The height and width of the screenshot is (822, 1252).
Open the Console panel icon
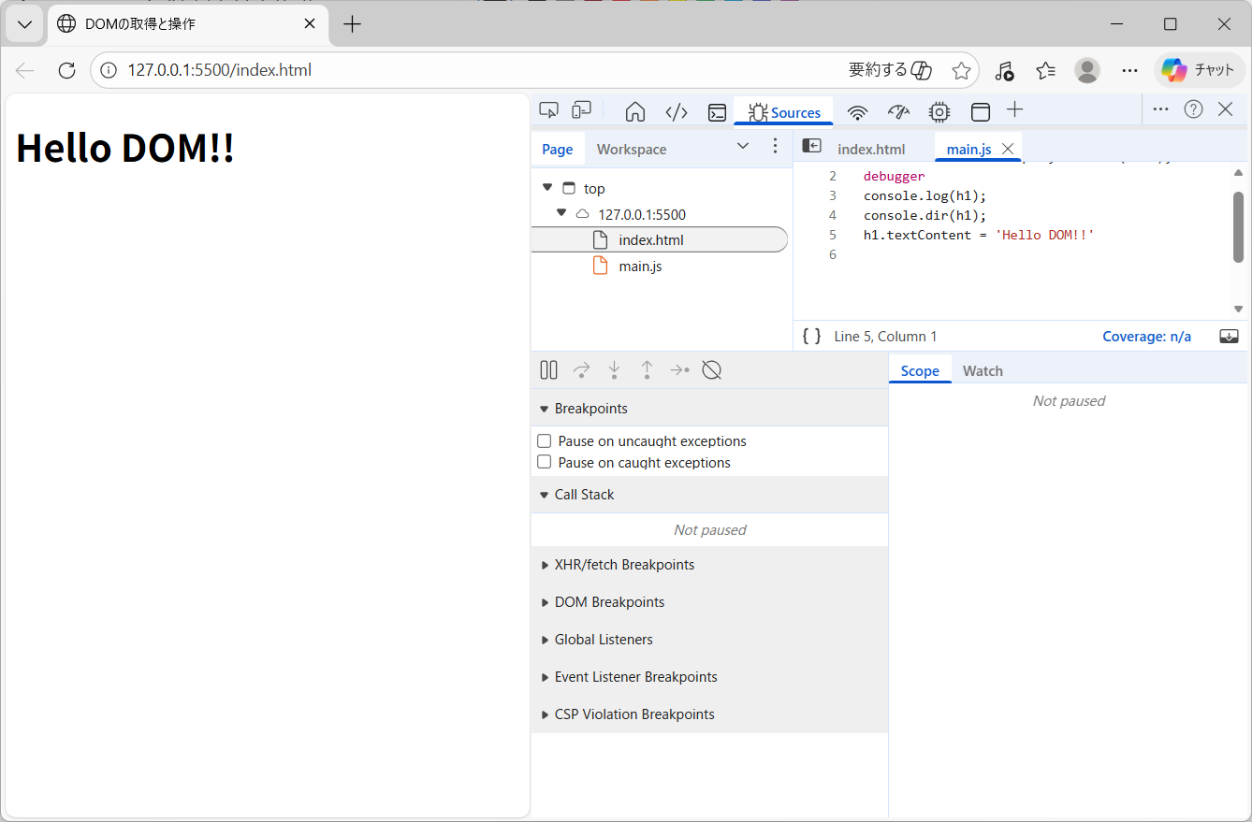click(717, 112)
